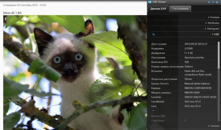Expand the Attributes section
This screenshot has height=130, width=221.
coord(212,23)
